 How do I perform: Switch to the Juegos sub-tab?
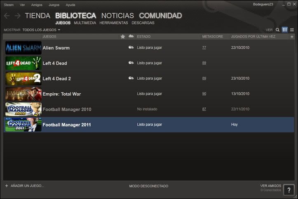coord(63,23)
